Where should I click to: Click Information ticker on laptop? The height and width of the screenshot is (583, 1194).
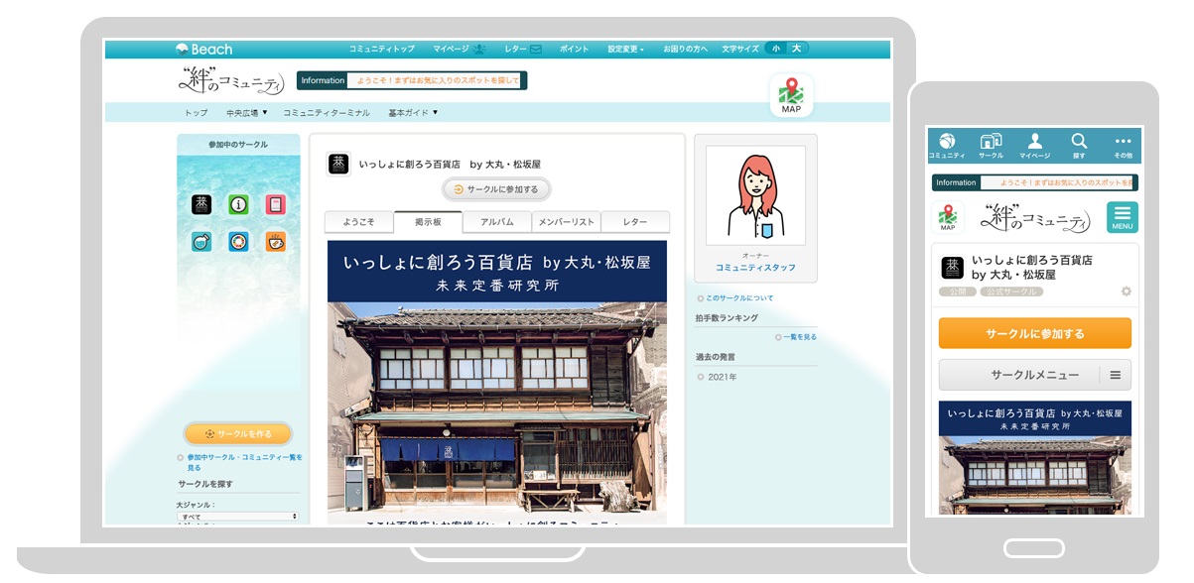point(412,80)
